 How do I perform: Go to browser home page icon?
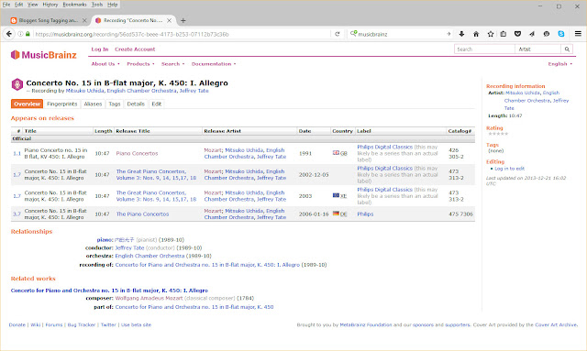point(476,34)
